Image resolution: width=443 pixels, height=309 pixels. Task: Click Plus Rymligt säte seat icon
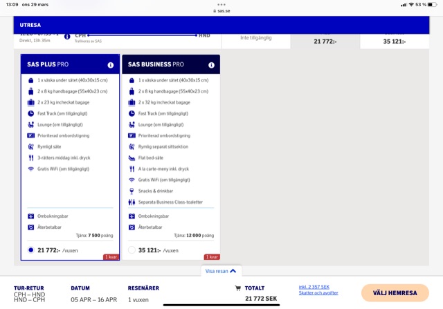(x=30, y=147)
